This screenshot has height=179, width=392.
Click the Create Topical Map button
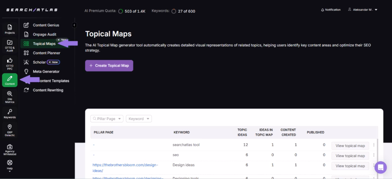coord(109,65)
